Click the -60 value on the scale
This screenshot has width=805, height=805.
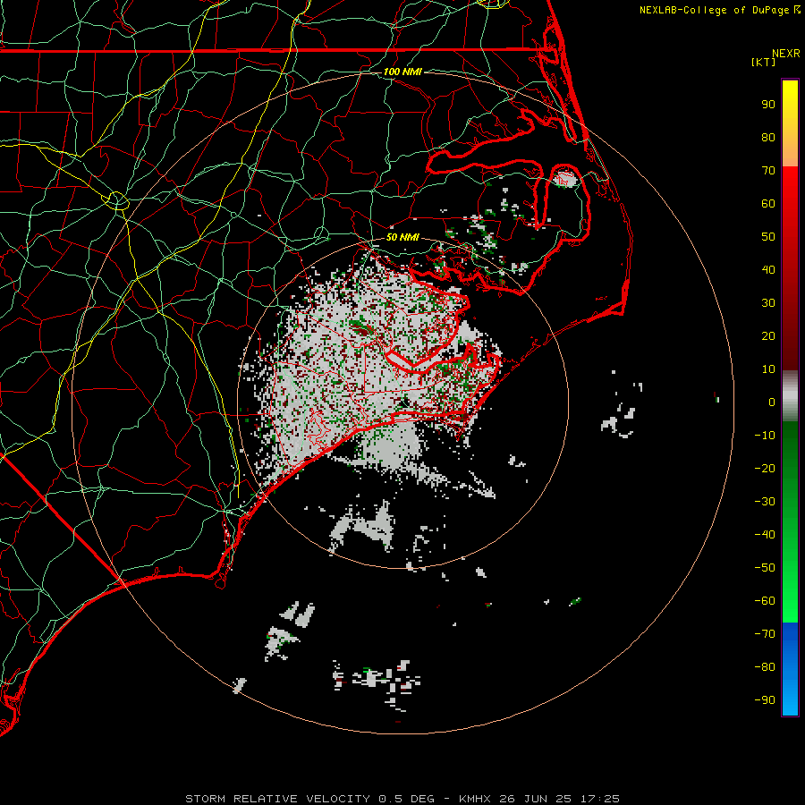(765, 601)
